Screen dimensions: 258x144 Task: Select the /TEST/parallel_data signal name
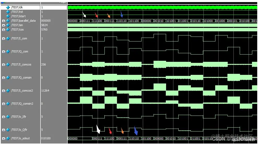[x=23, y=21]
